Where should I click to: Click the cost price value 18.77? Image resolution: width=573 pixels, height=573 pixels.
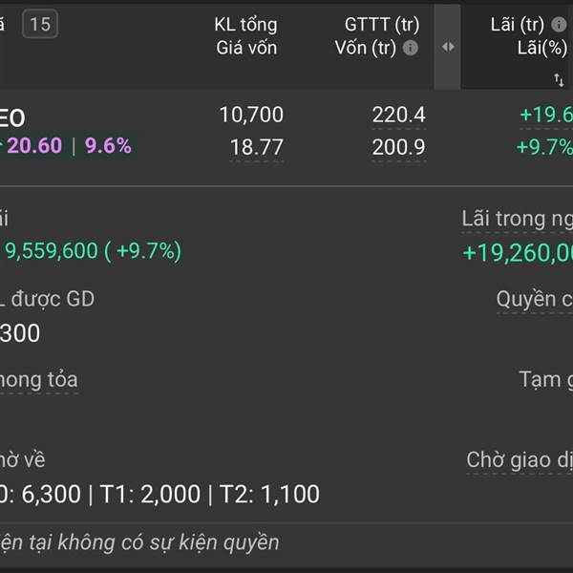pos(256,147)
